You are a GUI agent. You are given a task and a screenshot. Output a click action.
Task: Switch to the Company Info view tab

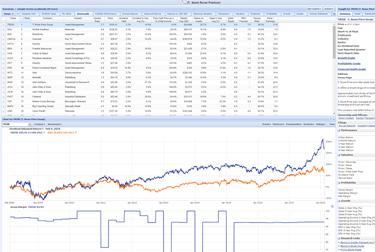[x=28, y=14]
